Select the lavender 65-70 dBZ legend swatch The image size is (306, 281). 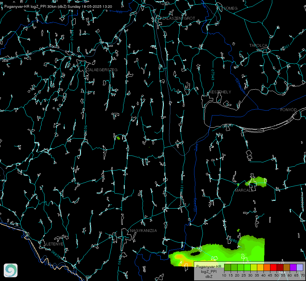300,267
